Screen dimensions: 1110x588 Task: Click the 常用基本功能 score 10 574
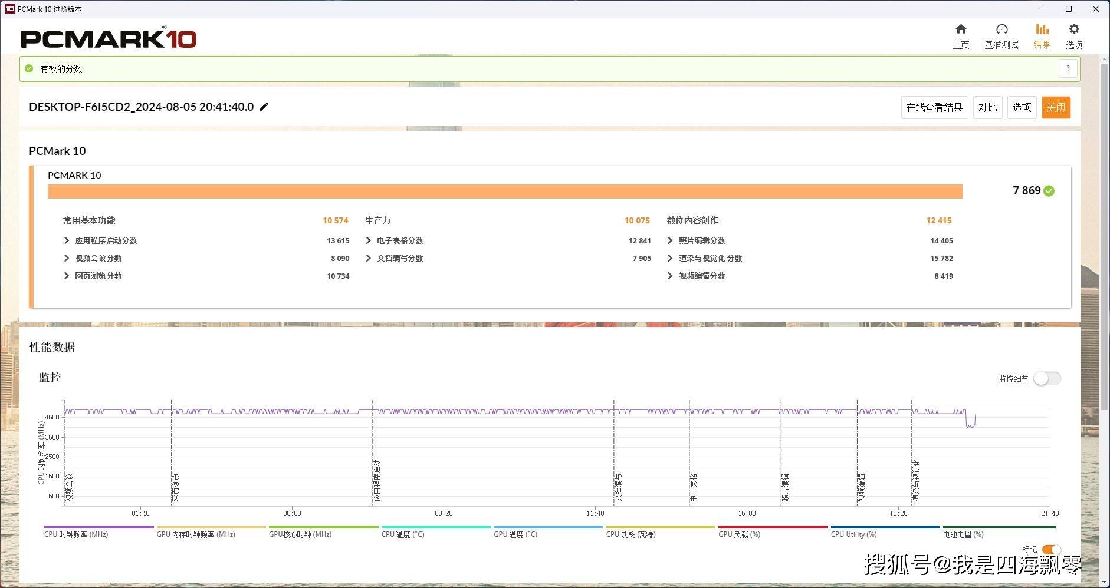[x=336, y=220]
